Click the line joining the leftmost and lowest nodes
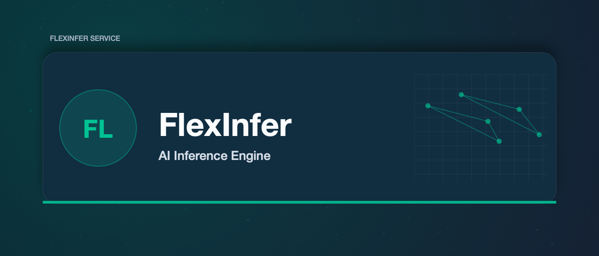Viewport: 599px width, 256px height. click(x=464, y=124)
